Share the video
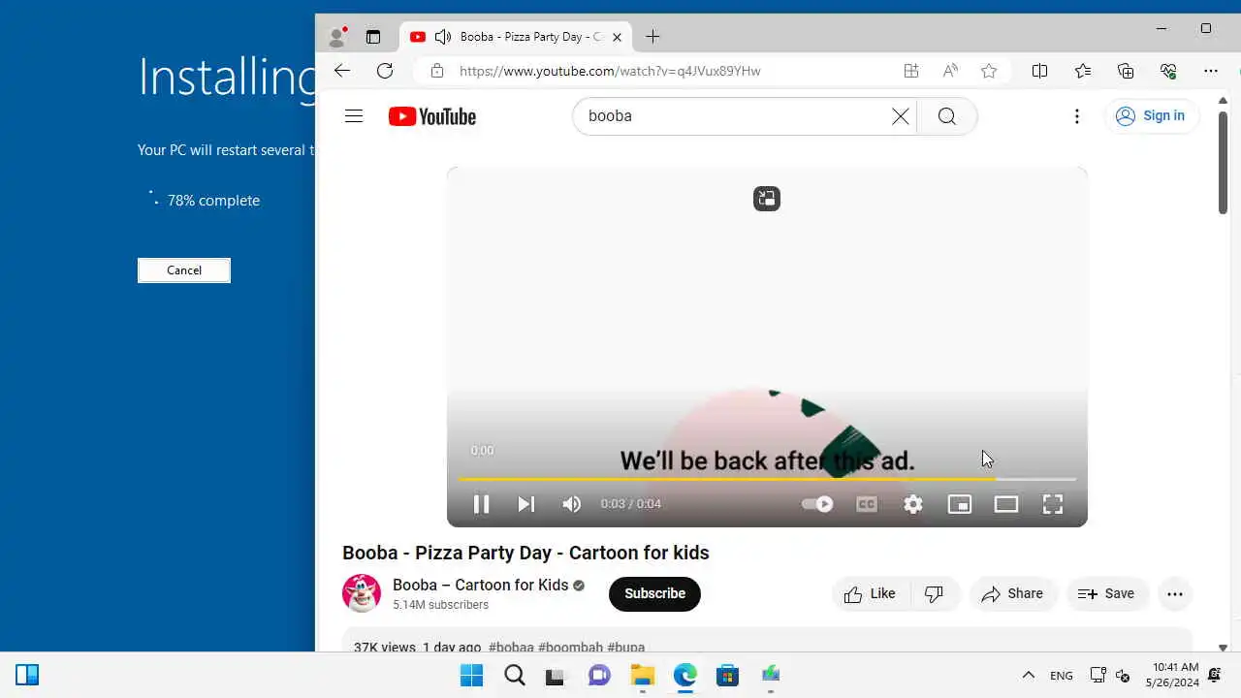The height and width of the screenshot is (698, 1241). (x=1012, y=594)
